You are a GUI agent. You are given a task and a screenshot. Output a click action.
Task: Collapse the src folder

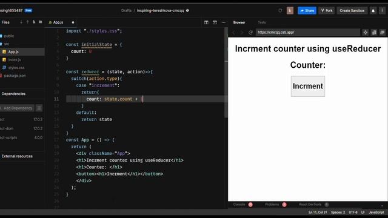[7, 44]
